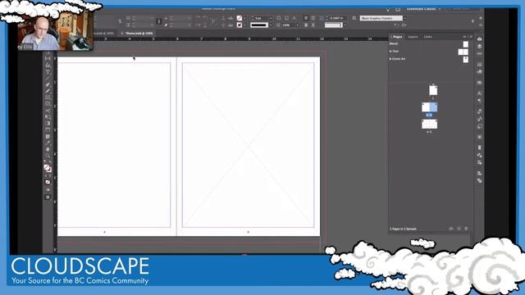Image resolution: width=525 pixels, height=295 pixels.
Task: Open Pages icon in right dock
Action: (479, 39)
